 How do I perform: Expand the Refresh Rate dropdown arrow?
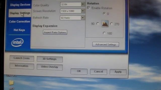pyautogui.click(x=83, y=18)
